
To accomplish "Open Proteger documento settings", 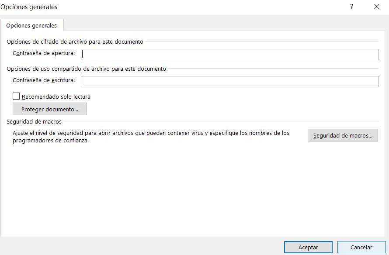I will click(x=50, y=109).
